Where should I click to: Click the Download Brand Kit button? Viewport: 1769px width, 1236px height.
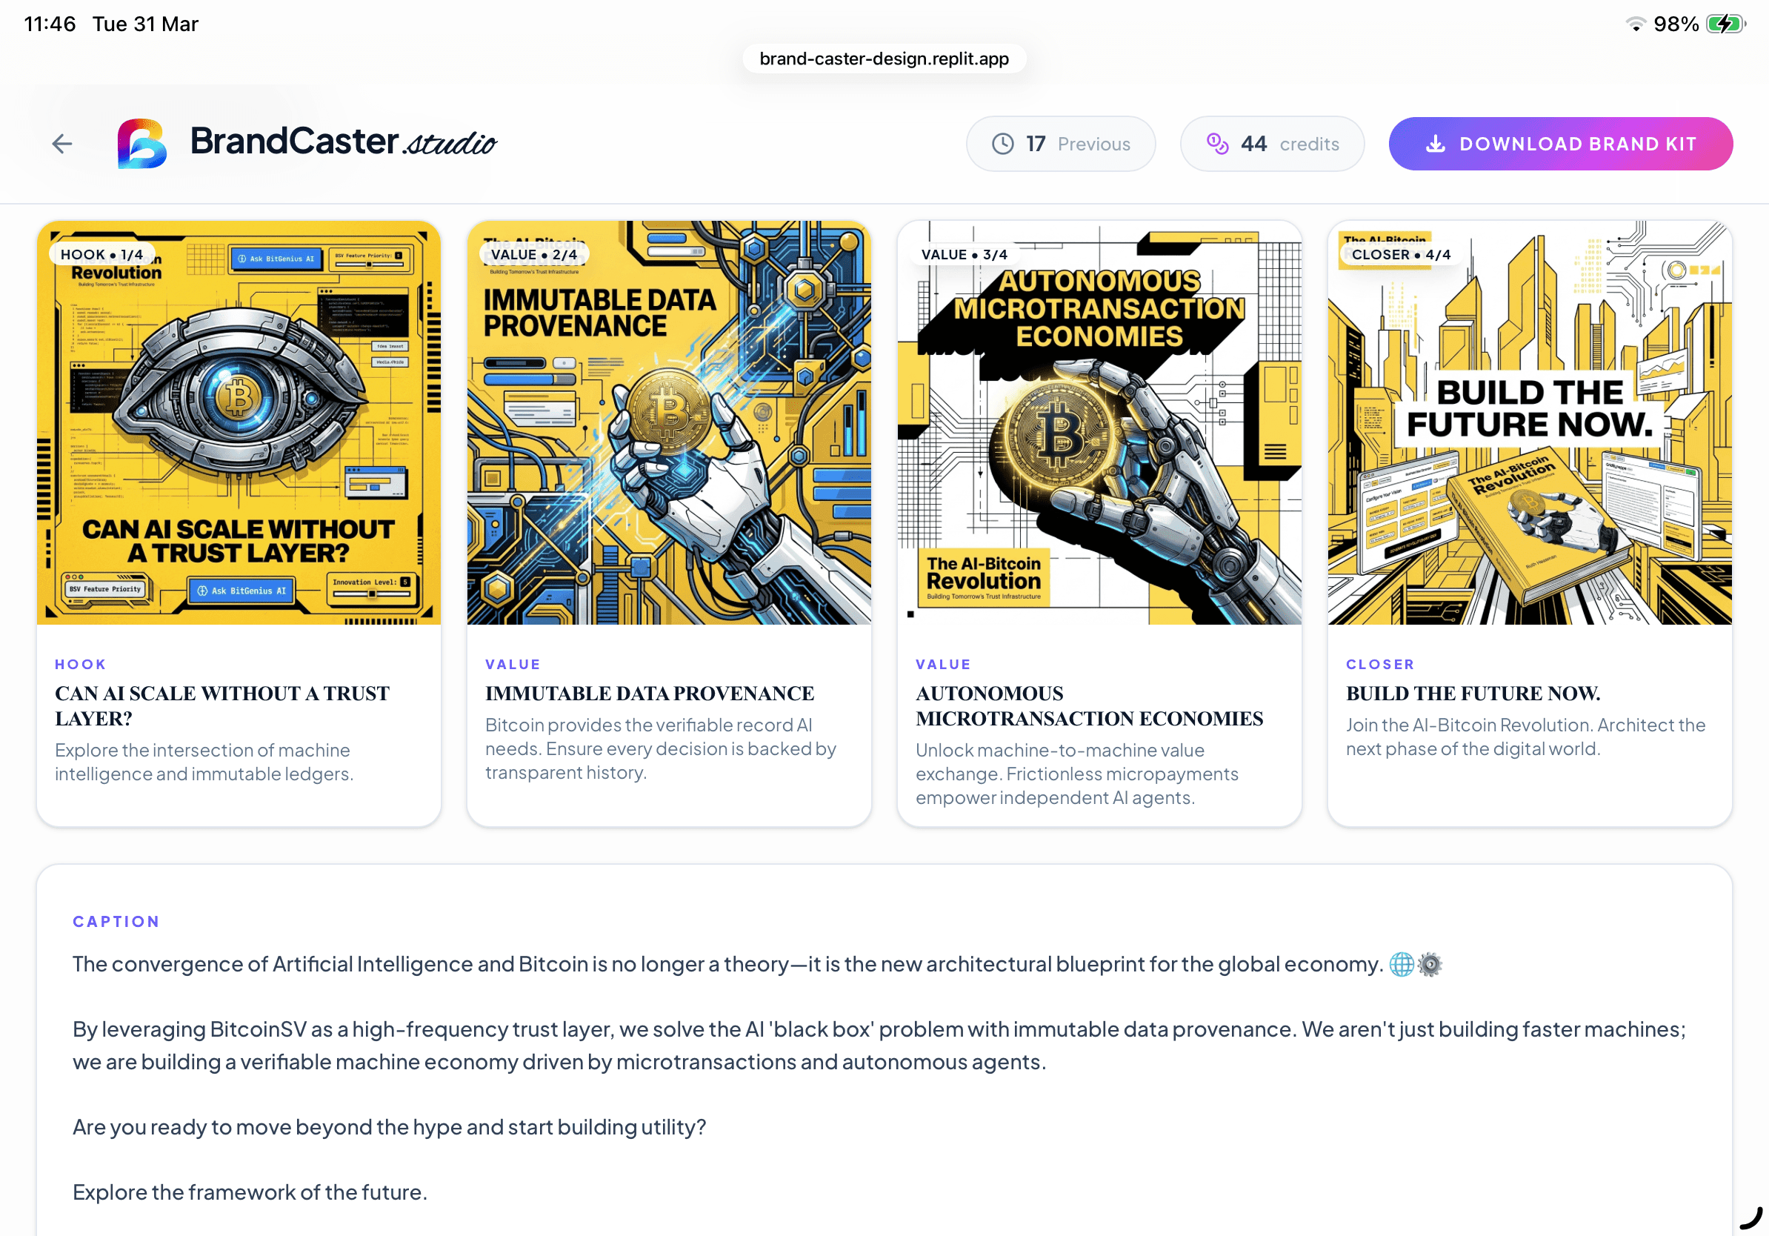[x=1560, y=144]
